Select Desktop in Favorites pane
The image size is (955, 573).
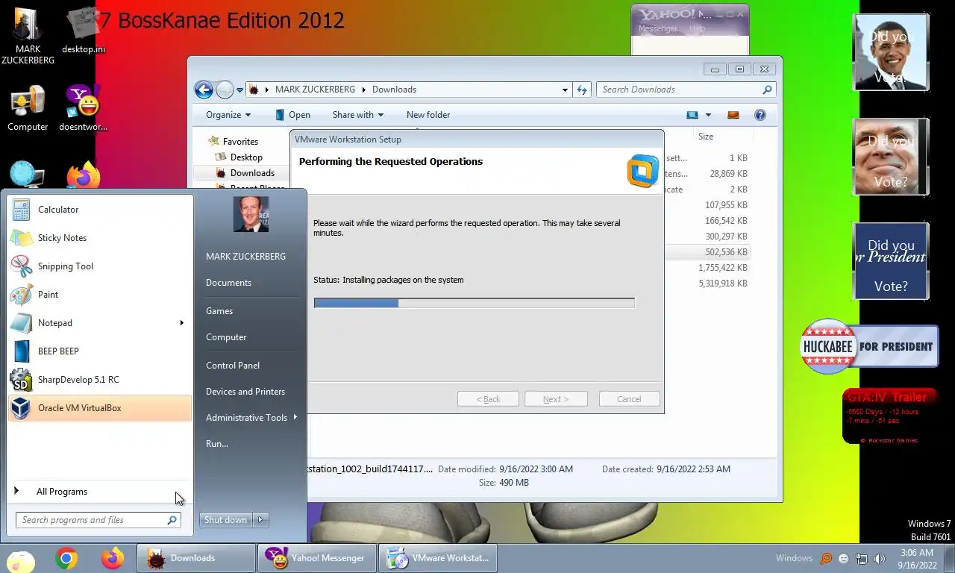pos(246,157)
